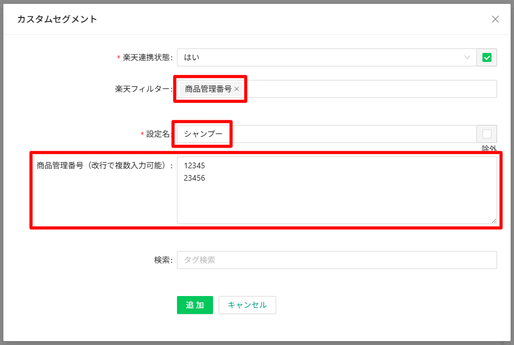Viewport: 514px width, 345px height.
Task: Click the chevron arrow in 楽天連携状態 field
Action: [467, 57]
